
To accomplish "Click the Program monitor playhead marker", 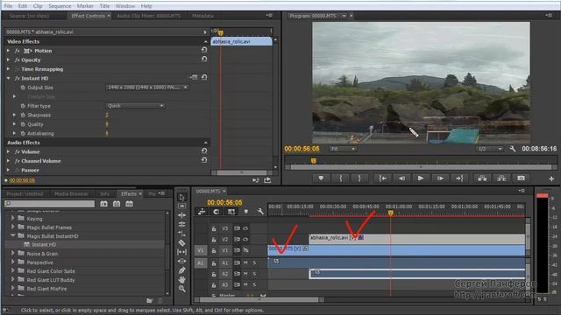I will click(x=314, y=161).
